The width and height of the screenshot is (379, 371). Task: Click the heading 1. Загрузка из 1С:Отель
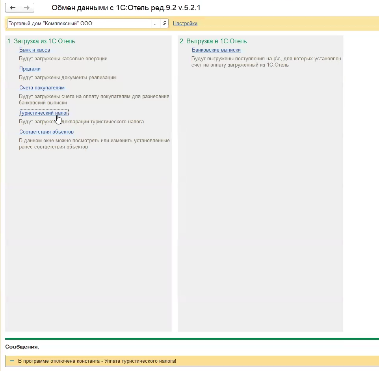(x=41, y=41)
